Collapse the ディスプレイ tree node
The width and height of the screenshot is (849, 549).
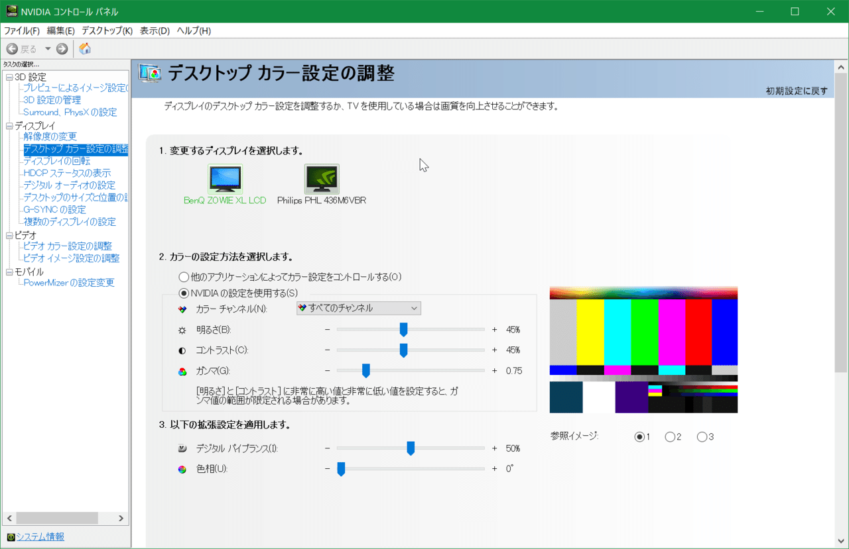coord(9,126)
